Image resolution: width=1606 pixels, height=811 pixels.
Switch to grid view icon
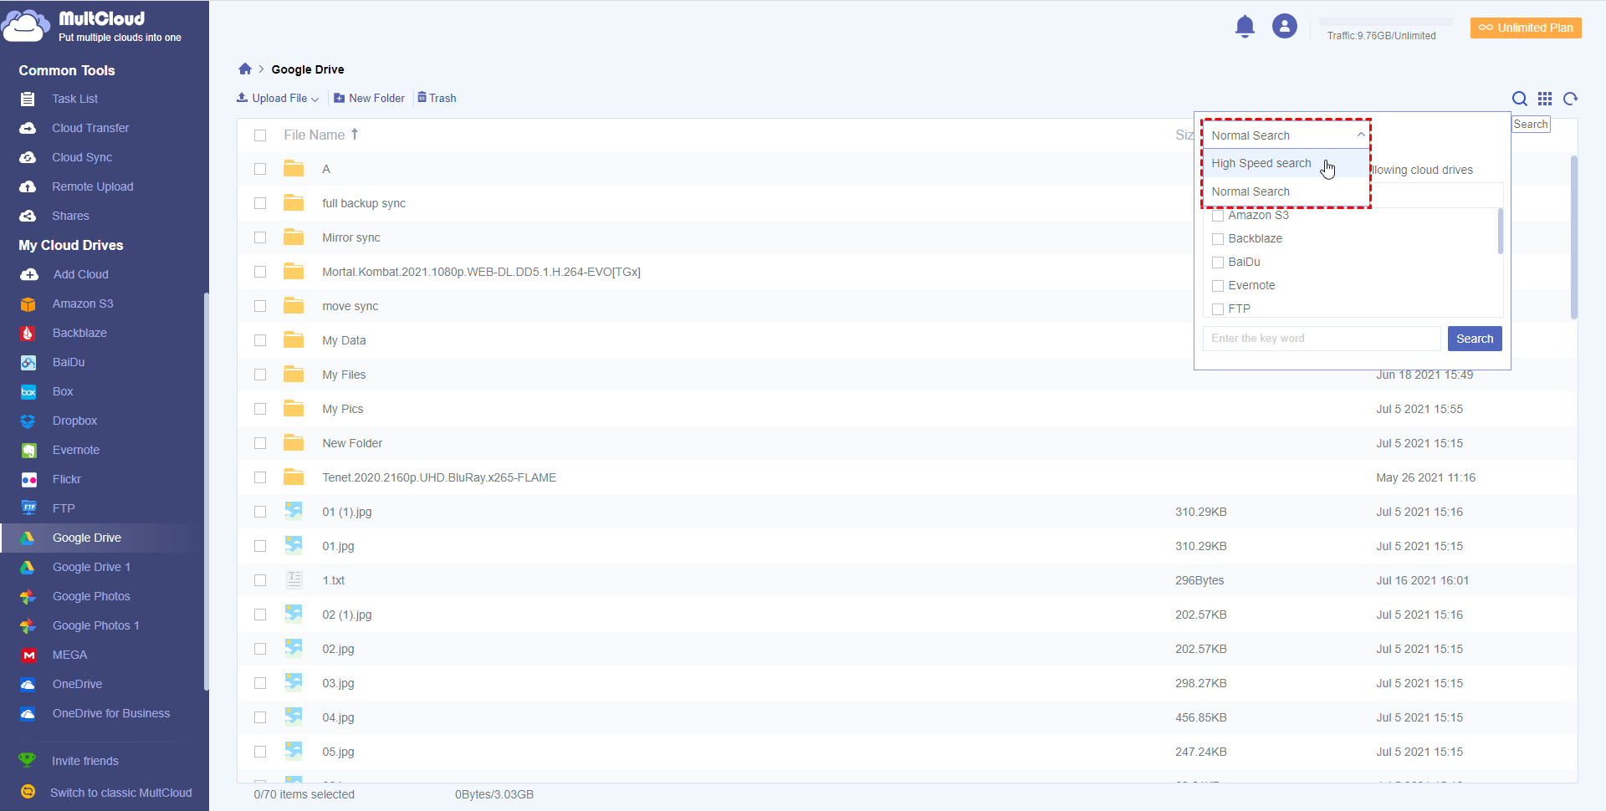(1545, 99)
